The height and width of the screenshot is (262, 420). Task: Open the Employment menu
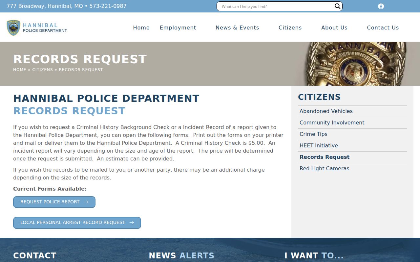click(178, 28)
